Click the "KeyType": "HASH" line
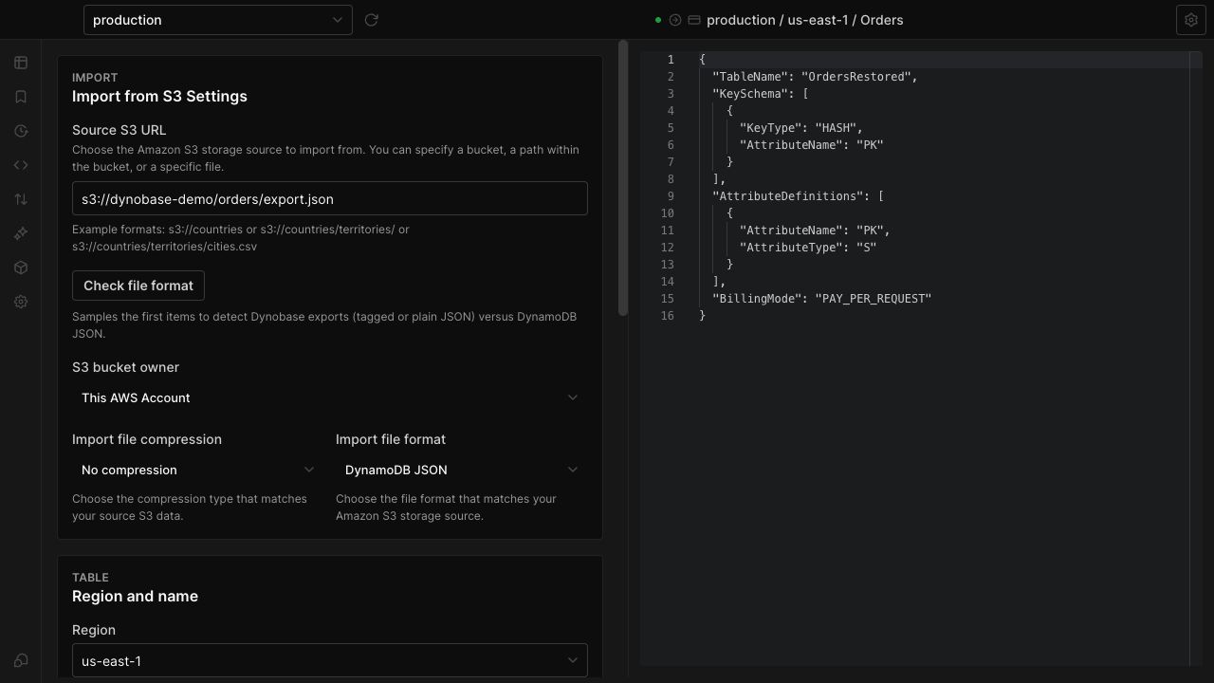Screen dimensions: 1214x683 pos(800,128)
